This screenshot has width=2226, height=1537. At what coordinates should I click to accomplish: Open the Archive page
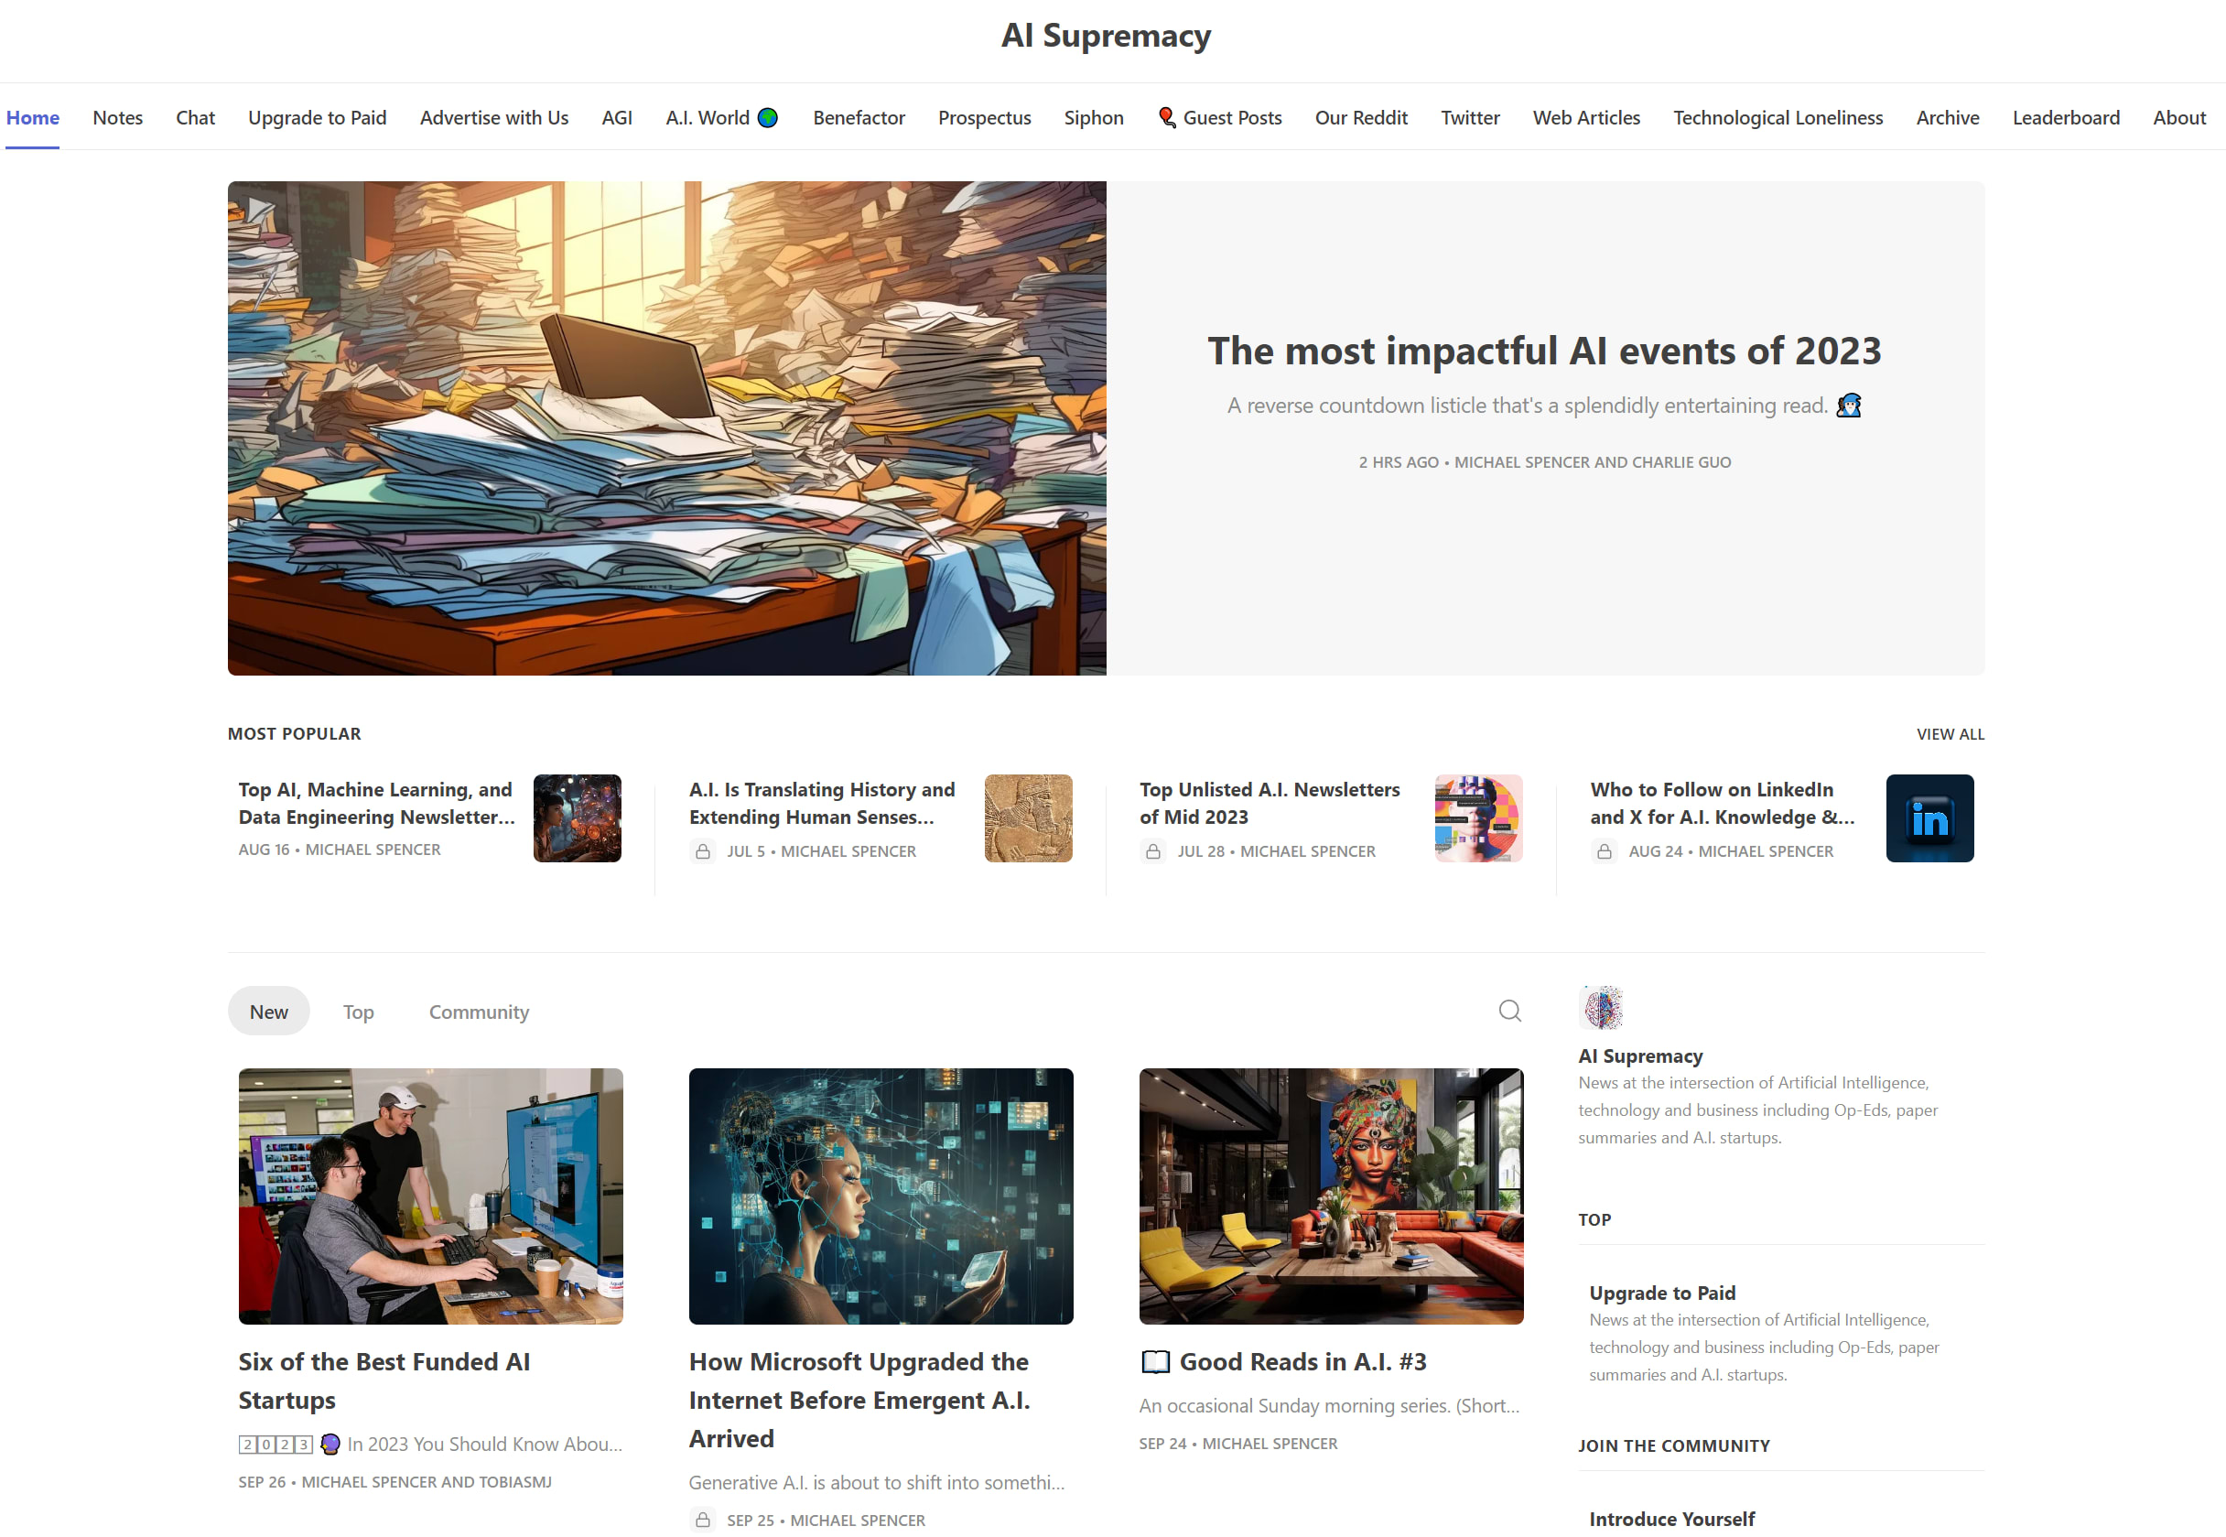(1947, 117)
